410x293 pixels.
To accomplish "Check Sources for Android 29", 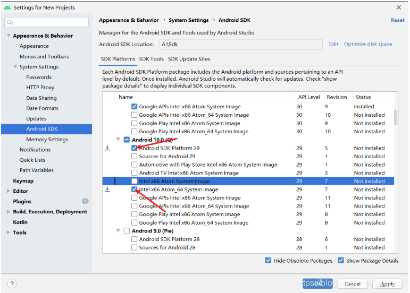I will (134, 156).
